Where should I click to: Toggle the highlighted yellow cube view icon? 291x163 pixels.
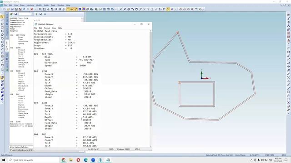[x=84, y=9]
